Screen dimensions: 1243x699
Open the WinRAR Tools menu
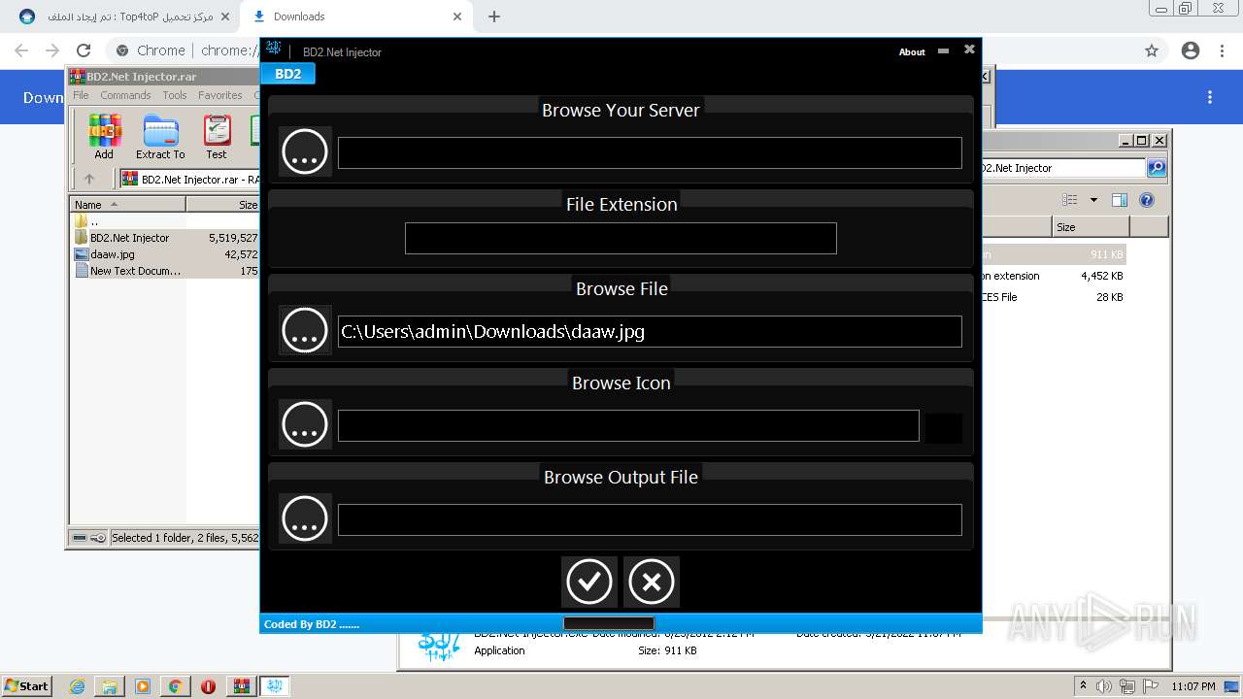(175, 95)
